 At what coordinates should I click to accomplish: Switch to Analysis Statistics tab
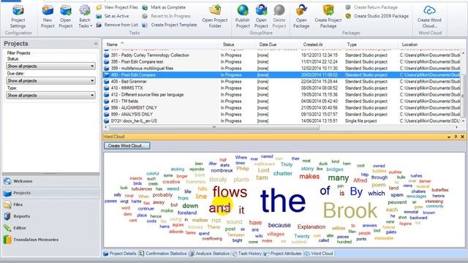pyautogui.click(x=209, y=254)
